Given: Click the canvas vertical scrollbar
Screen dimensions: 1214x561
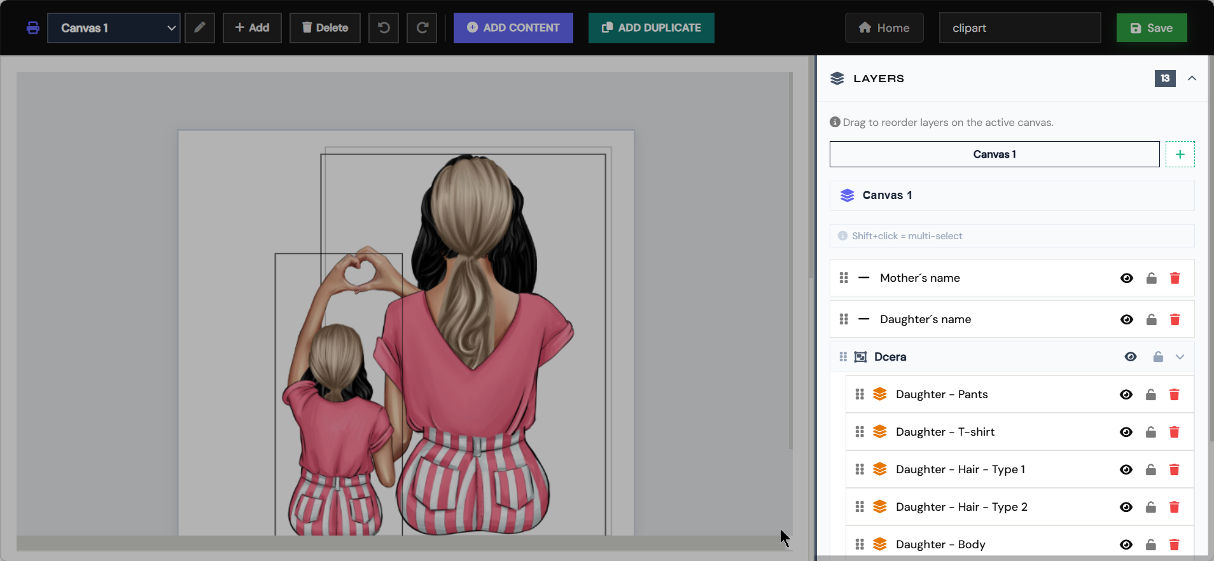Looking at the screenshot, I should click(x=791, y=261).
